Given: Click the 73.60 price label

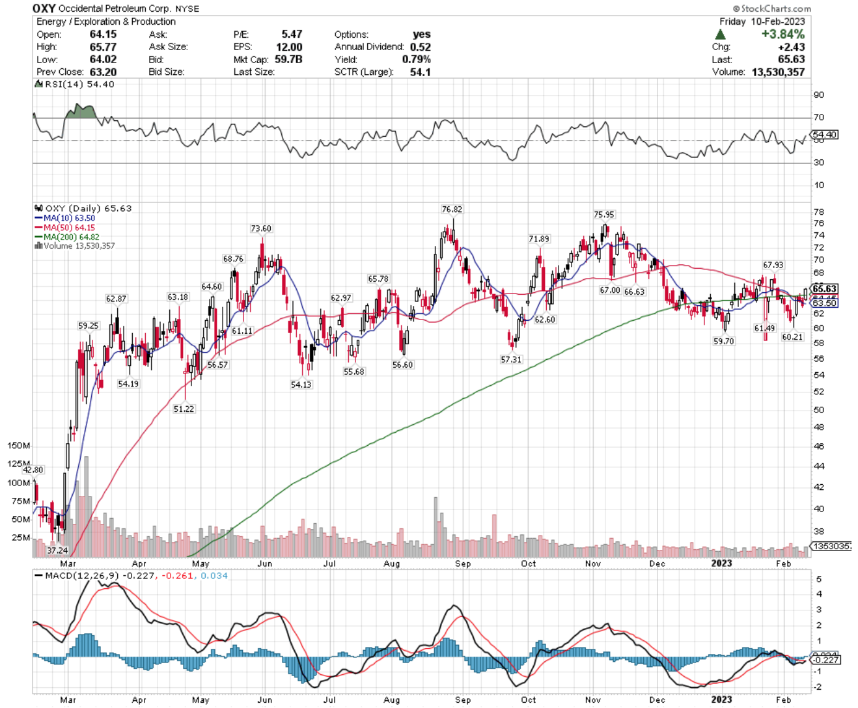Looking at the screenshot, I should tap(261, 229).
